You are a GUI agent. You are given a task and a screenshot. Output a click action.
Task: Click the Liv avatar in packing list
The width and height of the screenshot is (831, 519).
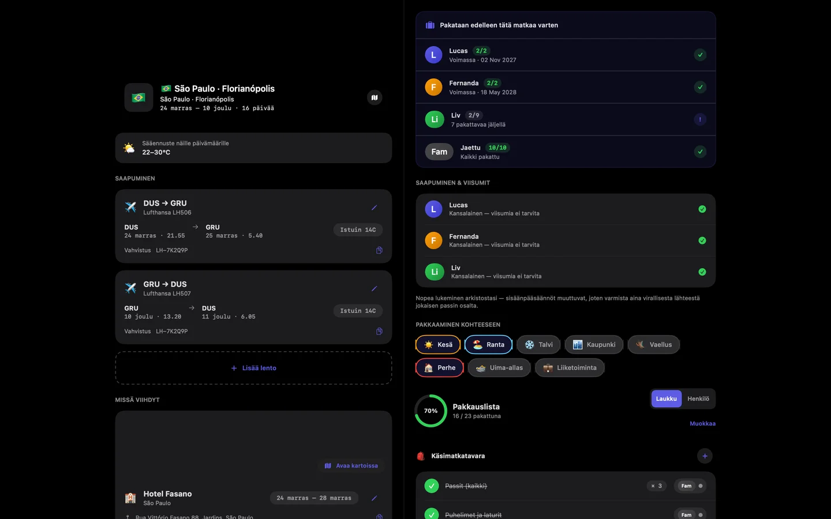point(435,119)
